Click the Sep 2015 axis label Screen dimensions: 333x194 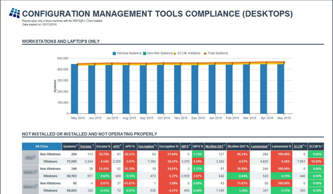147,118
